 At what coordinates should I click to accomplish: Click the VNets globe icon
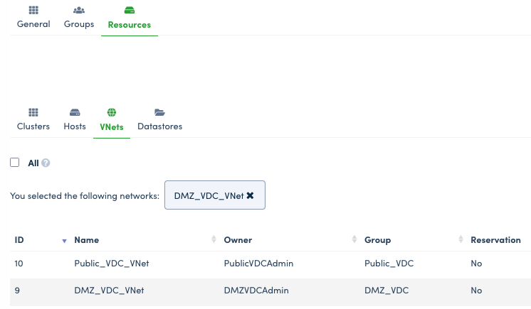pos(112,112)
